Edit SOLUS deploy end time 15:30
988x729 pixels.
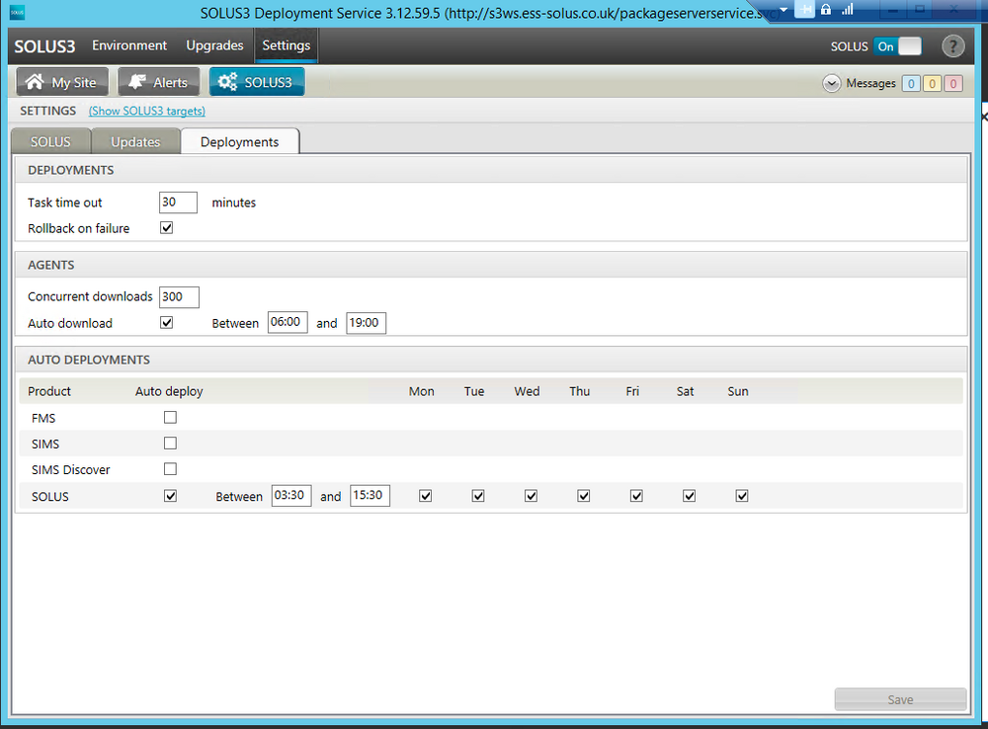[x=370, y=495]
